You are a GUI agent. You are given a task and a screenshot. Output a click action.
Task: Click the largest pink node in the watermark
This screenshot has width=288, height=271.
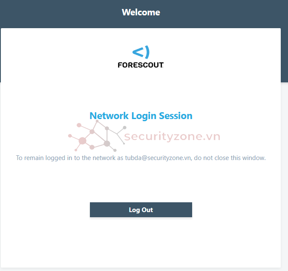[x=83, y=141]
